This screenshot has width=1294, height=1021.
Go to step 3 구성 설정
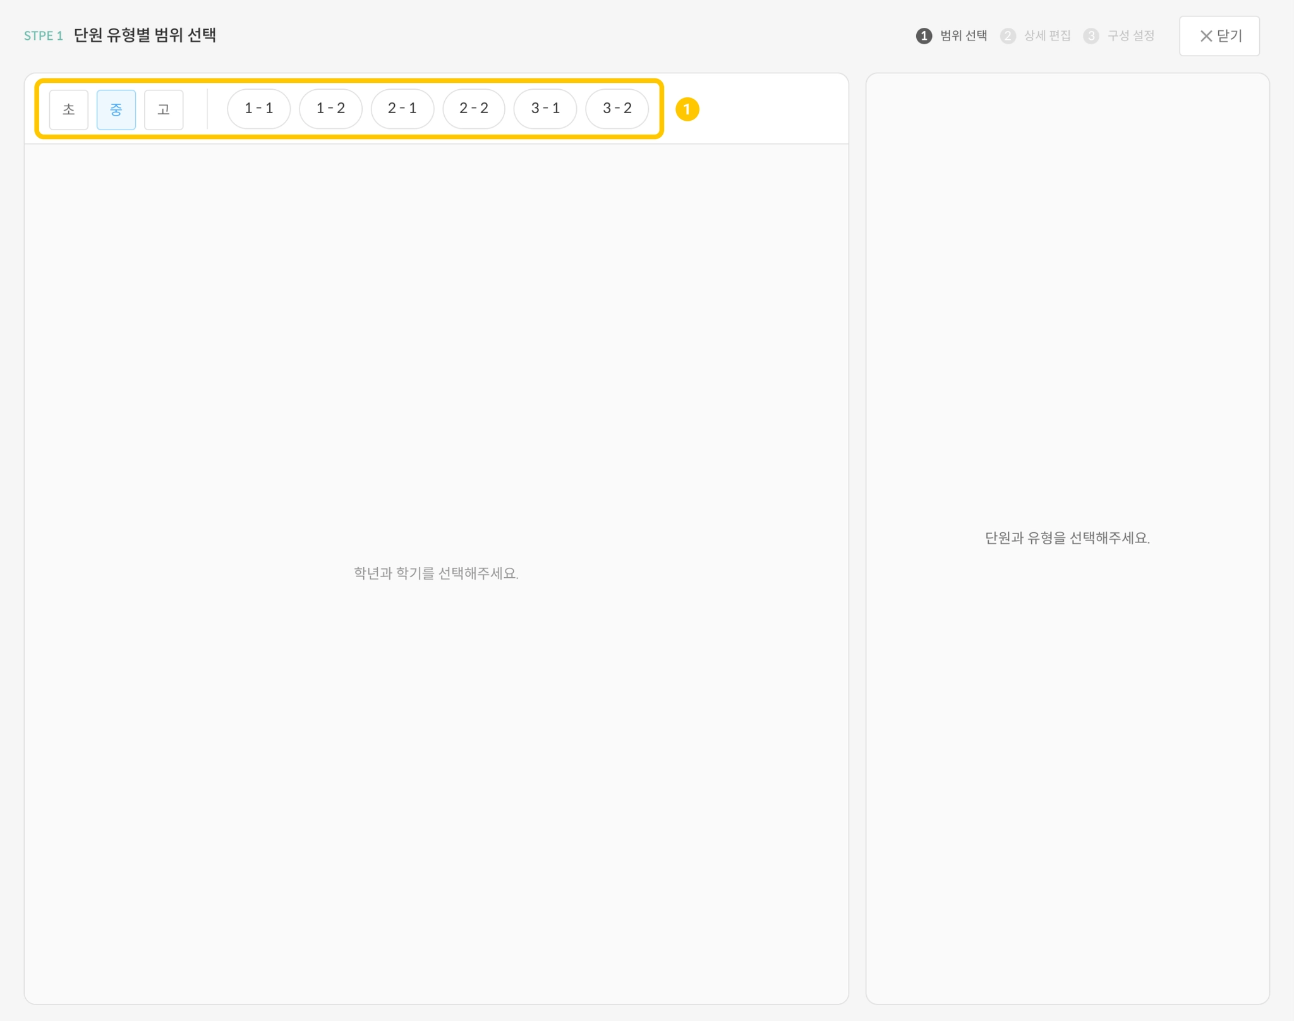[1130, 36]
